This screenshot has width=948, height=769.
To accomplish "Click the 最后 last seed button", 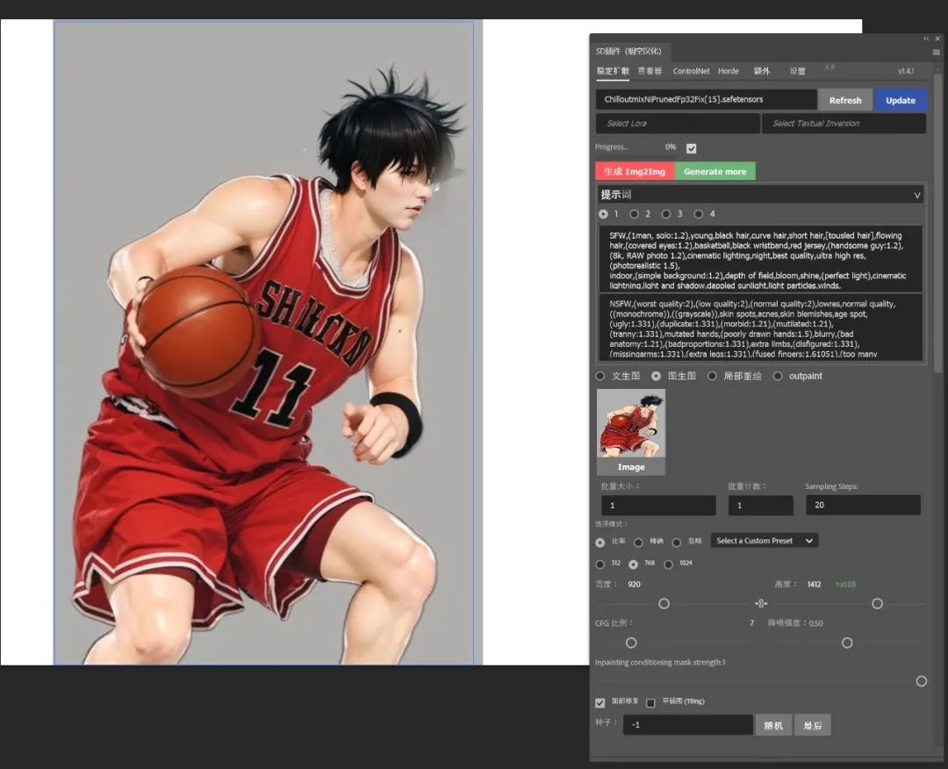I will [813, 725].
